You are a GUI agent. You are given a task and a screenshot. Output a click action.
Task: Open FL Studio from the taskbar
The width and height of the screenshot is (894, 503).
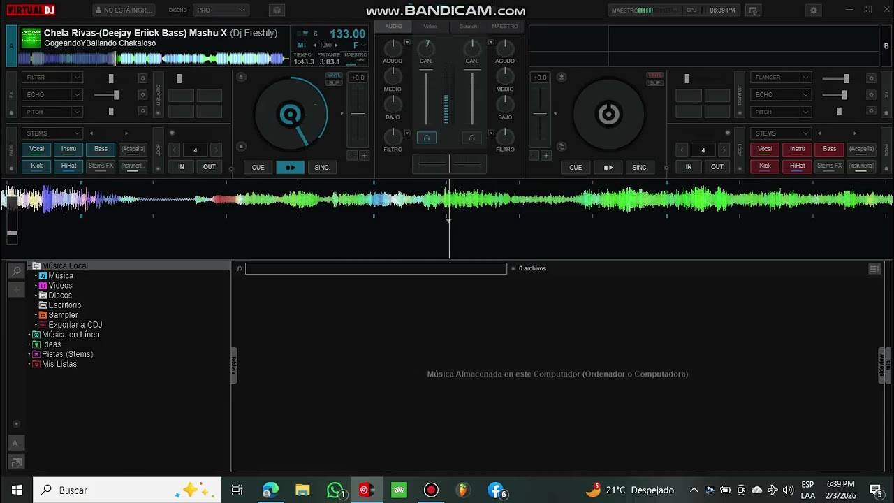[x=462, y=490]
